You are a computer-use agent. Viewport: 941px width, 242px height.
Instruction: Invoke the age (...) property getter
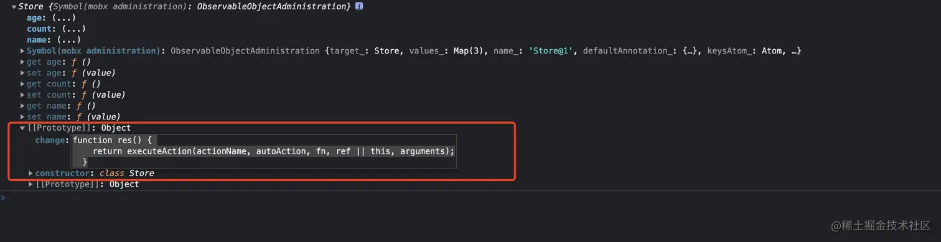tap(63, 18)
